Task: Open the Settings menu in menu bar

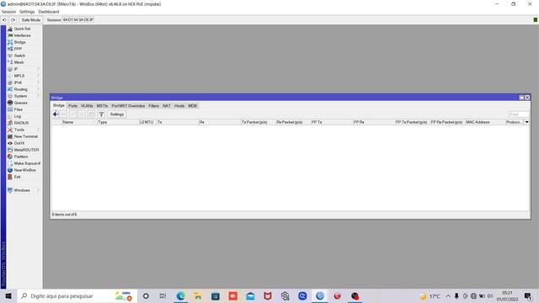Action: (27, 12)
